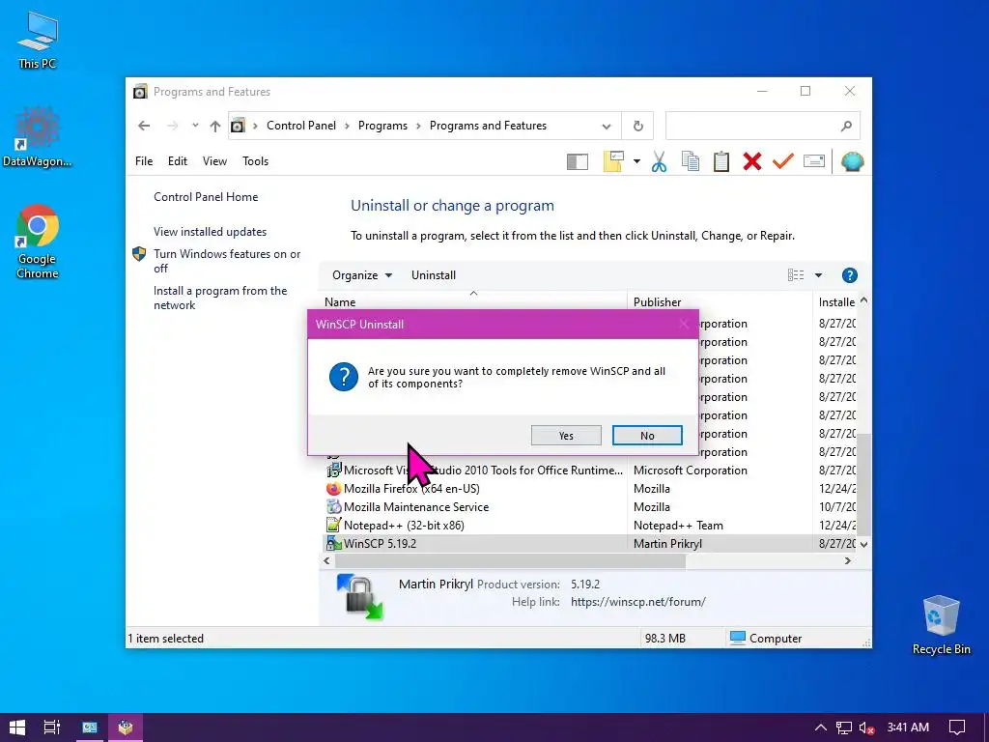Click the https://winscp.net/forum/ help link

[637, 601]
